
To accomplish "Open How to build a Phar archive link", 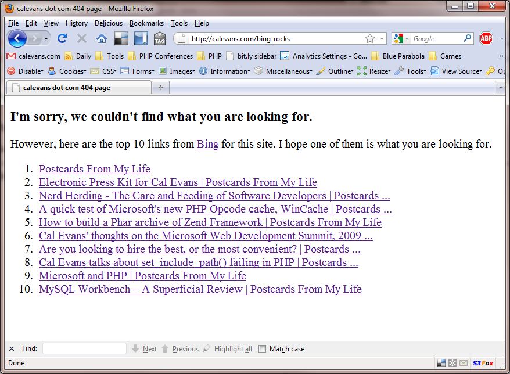I will [210, 222].
